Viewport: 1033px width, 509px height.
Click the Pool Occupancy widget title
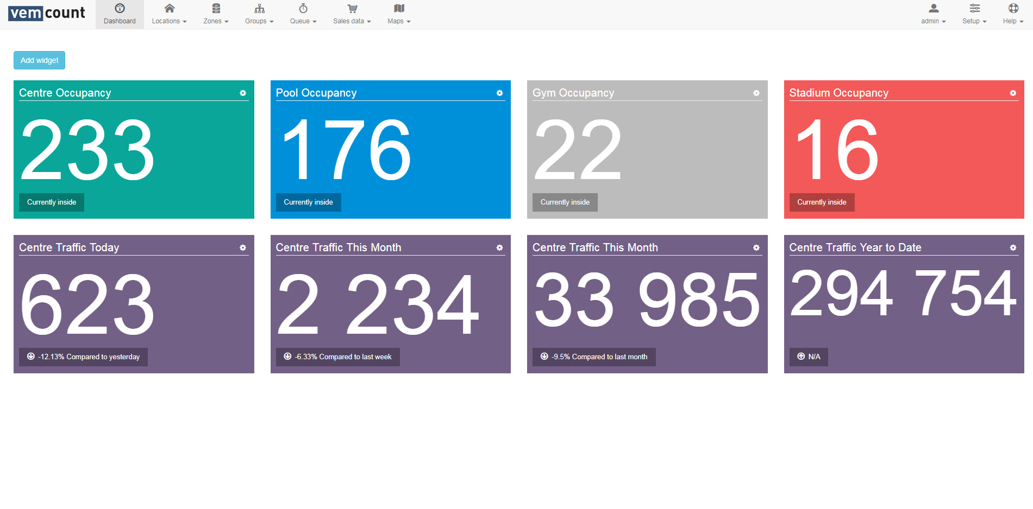pyautogui.click(x=316, y=93)
